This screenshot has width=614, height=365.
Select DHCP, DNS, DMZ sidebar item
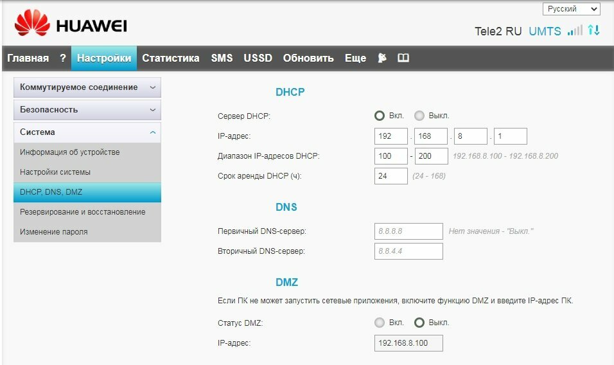tap(87, 192)
